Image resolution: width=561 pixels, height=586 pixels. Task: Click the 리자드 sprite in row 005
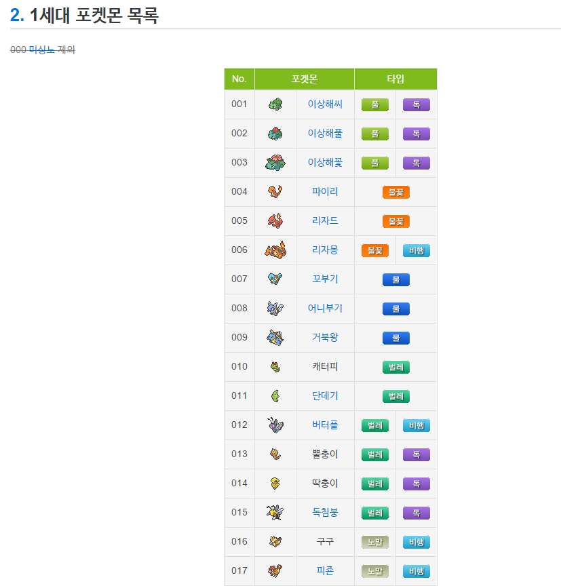275,221
